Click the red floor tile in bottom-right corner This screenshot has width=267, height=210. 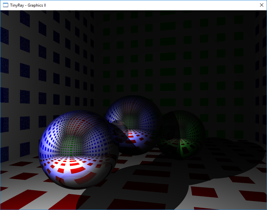(x=253, y=196)
